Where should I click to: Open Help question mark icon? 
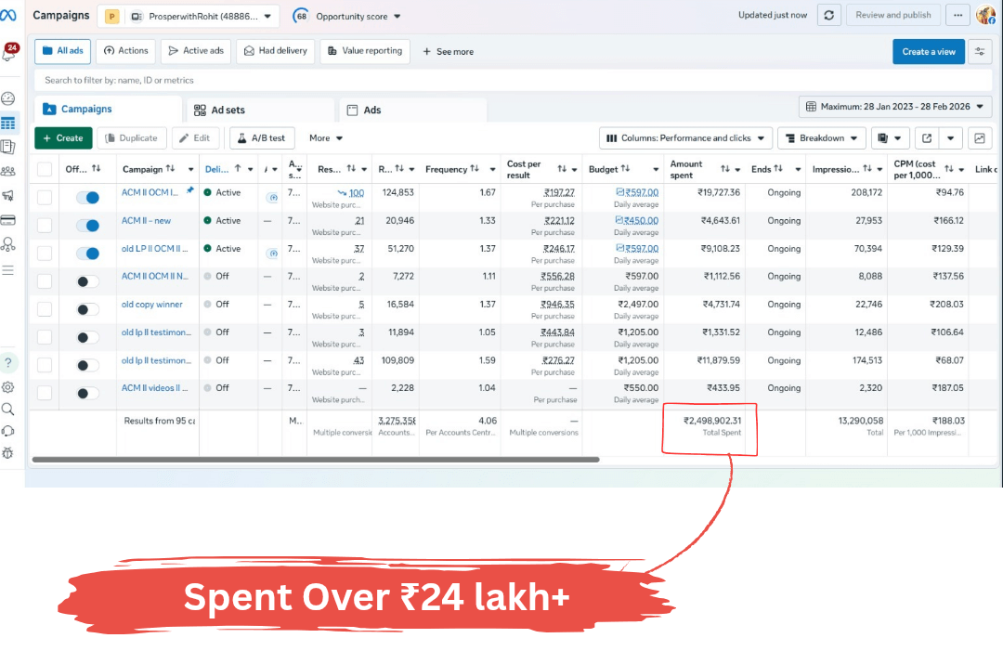(x=8, y=362)
